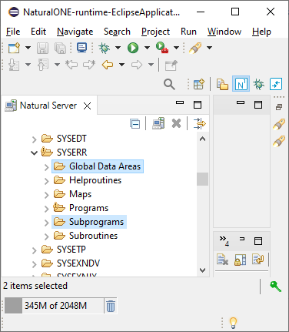Screen dimensions: 289x332
Task: Click the tree vertical scrollbar thumb
Action: (202, 179)
